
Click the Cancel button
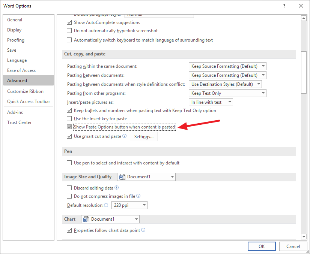pos(293,246)
